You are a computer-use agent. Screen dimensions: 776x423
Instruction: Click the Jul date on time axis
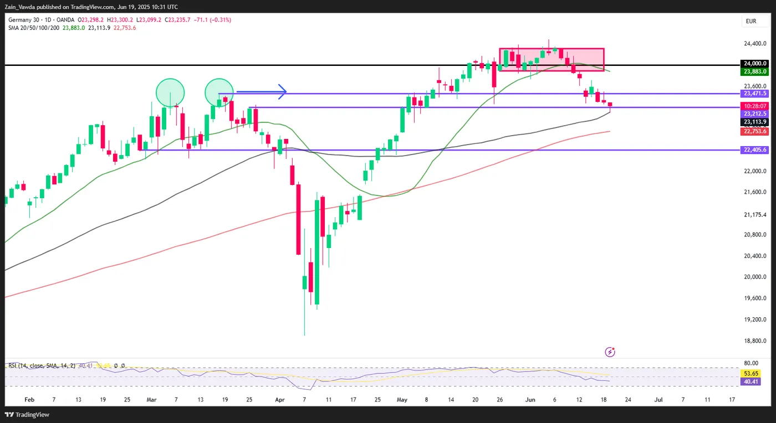(x=658, y=399)
